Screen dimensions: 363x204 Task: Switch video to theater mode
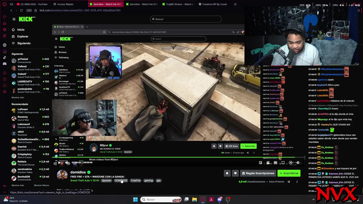point(275,163)
